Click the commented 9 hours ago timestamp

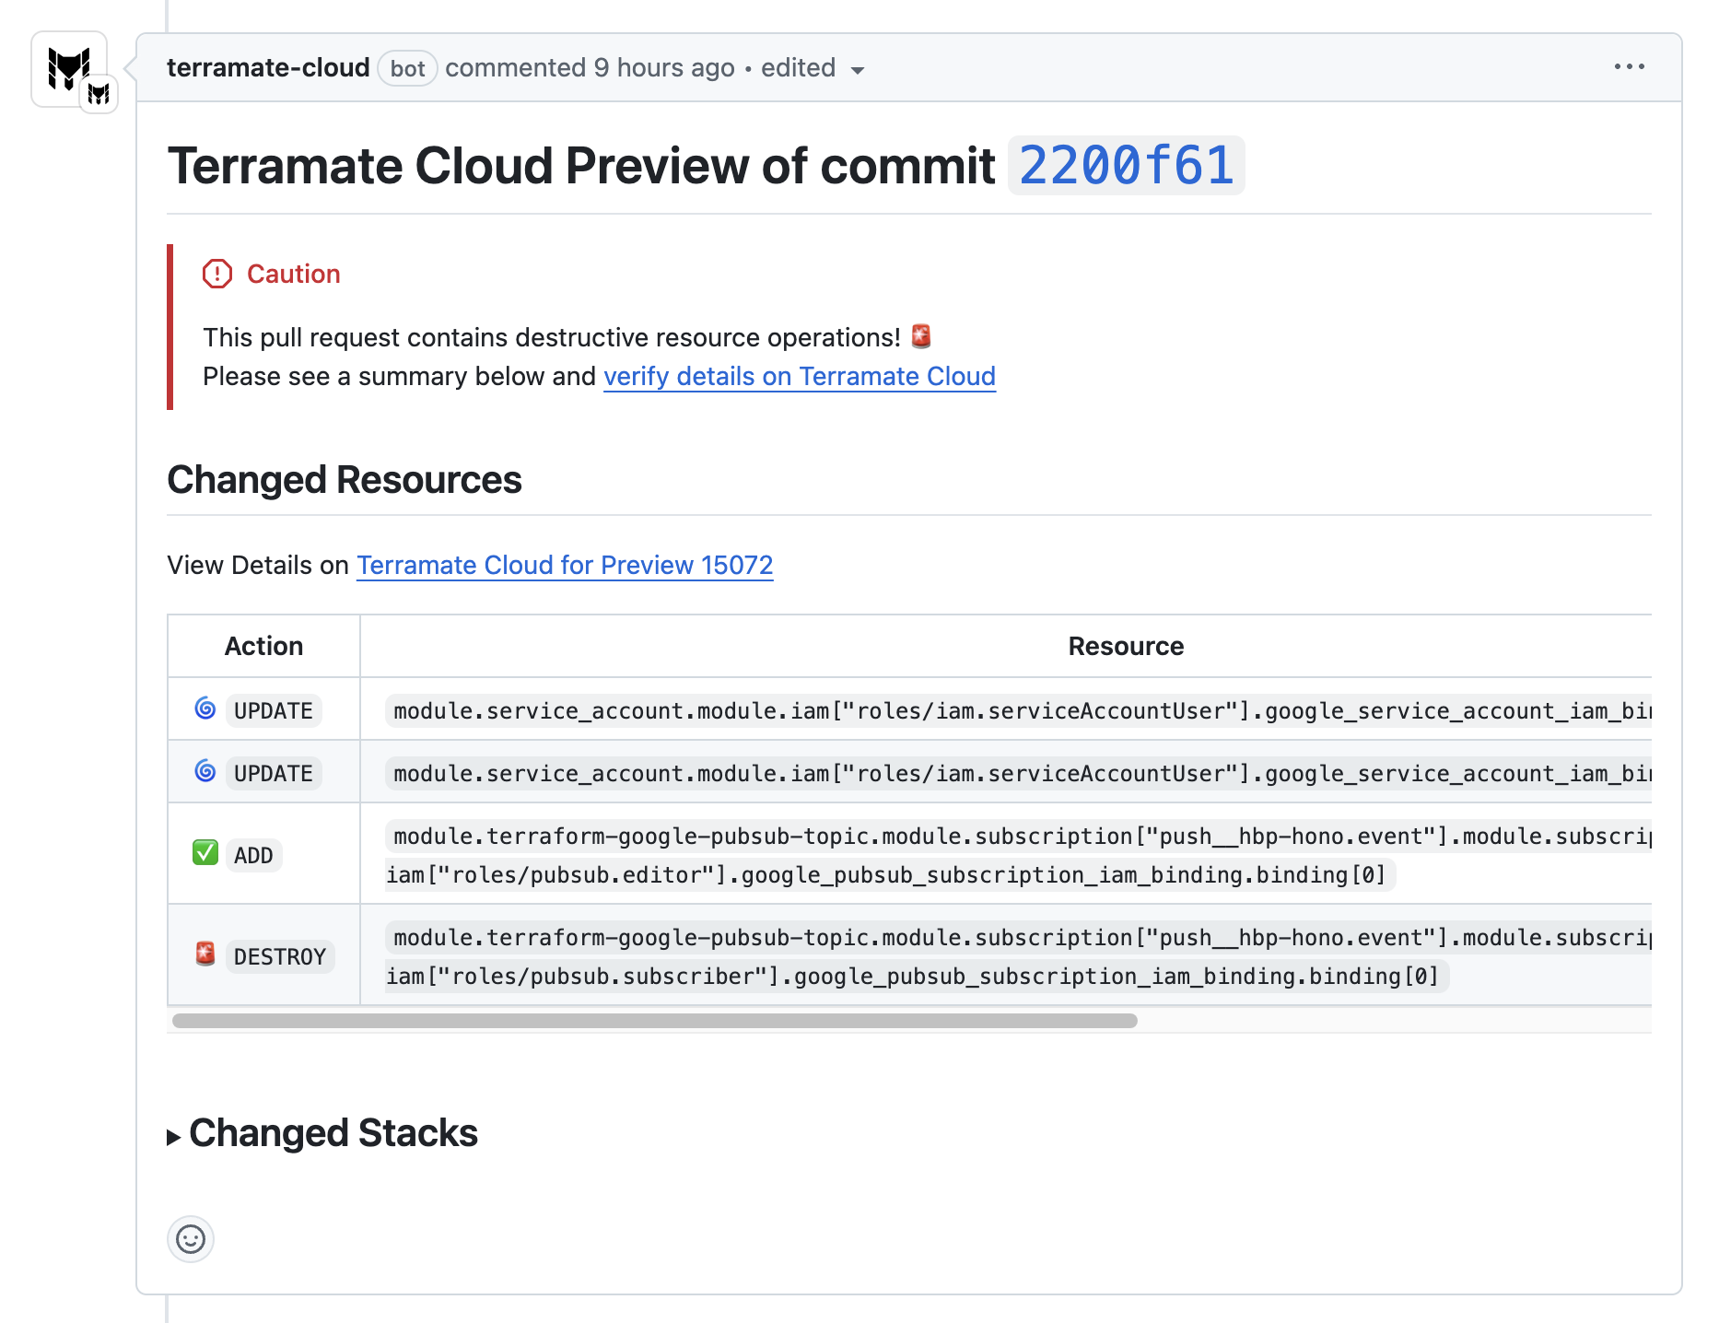click(590, 67)
